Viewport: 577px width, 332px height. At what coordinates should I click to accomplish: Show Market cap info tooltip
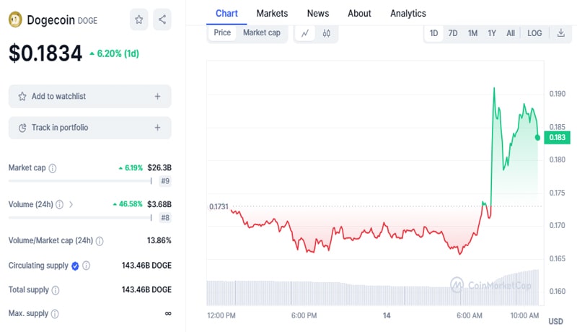(53, 168)
